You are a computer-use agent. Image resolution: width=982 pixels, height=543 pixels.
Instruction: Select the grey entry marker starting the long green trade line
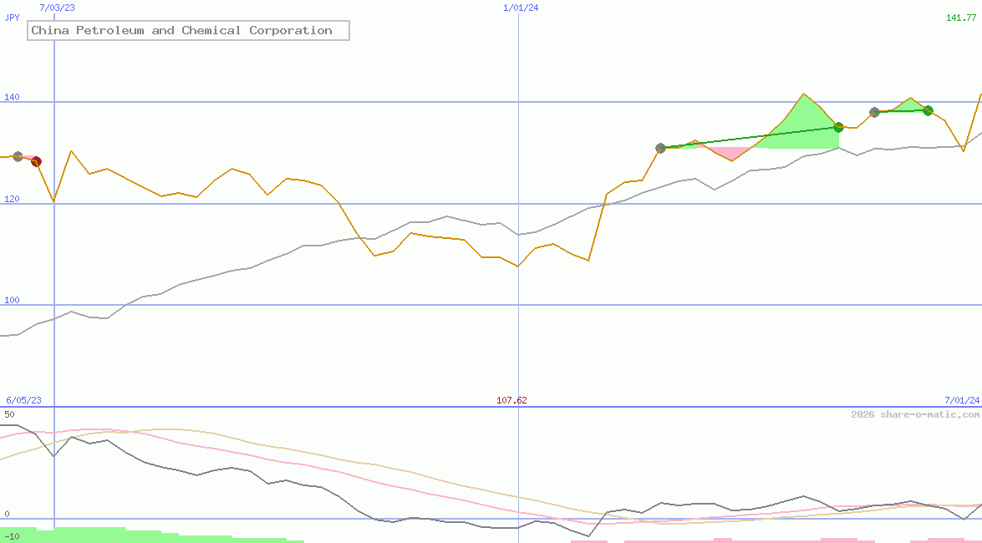pyautogui.click(x=660, y=149)
